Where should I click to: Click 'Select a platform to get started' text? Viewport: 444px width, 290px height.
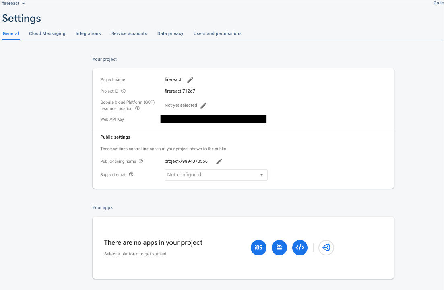click(x=135, y=254)
